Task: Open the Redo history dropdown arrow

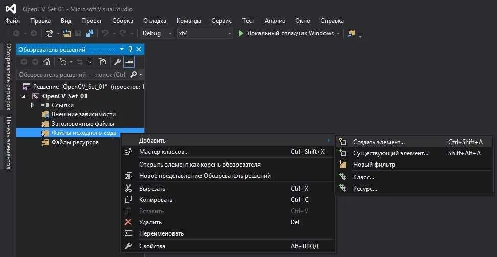Action: point(131,33)
